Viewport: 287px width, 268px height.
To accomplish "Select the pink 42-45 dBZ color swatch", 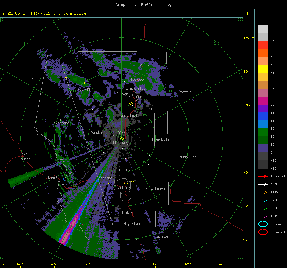I will [263, 93].
